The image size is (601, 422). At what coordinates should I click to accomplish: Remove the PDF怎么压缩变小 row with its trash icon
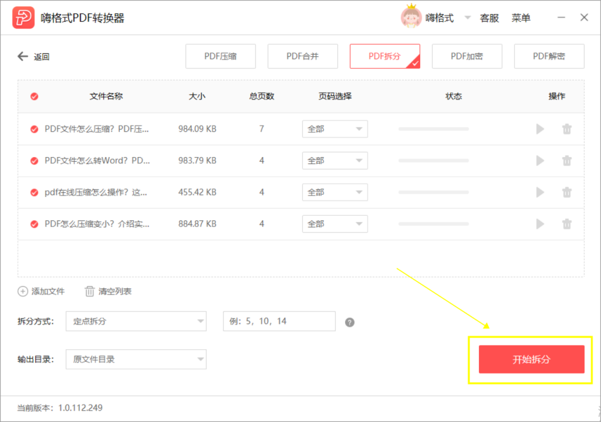tap(567, 224)
